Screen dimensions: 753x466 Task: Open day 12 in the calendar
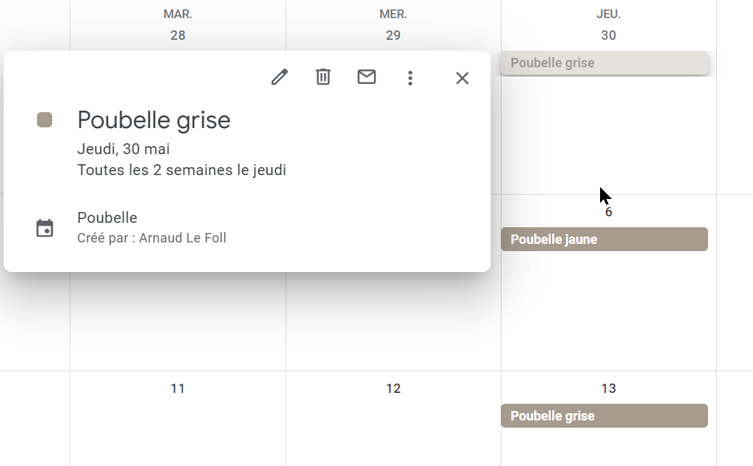pyautogui.click(x=393, y=389)
